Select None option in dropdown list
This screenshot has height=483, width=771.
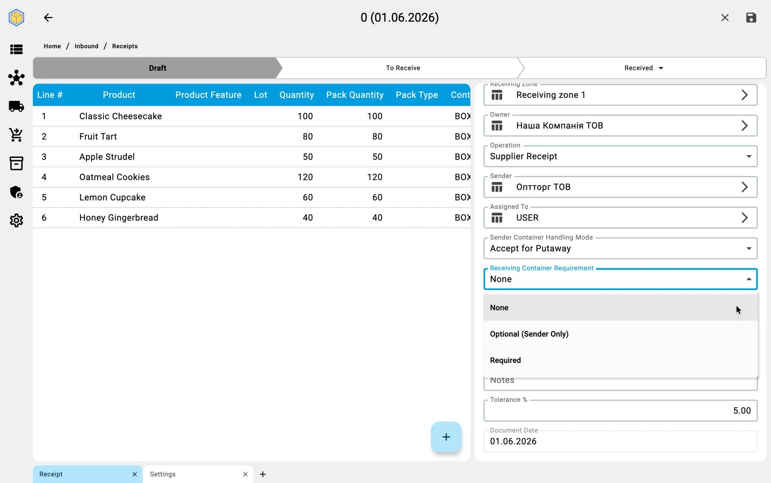tap(620, 307)
